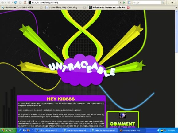The width and height of the screenshot is (178, 133).
Task: Click the search magnifier button
Action: point(163,2)
